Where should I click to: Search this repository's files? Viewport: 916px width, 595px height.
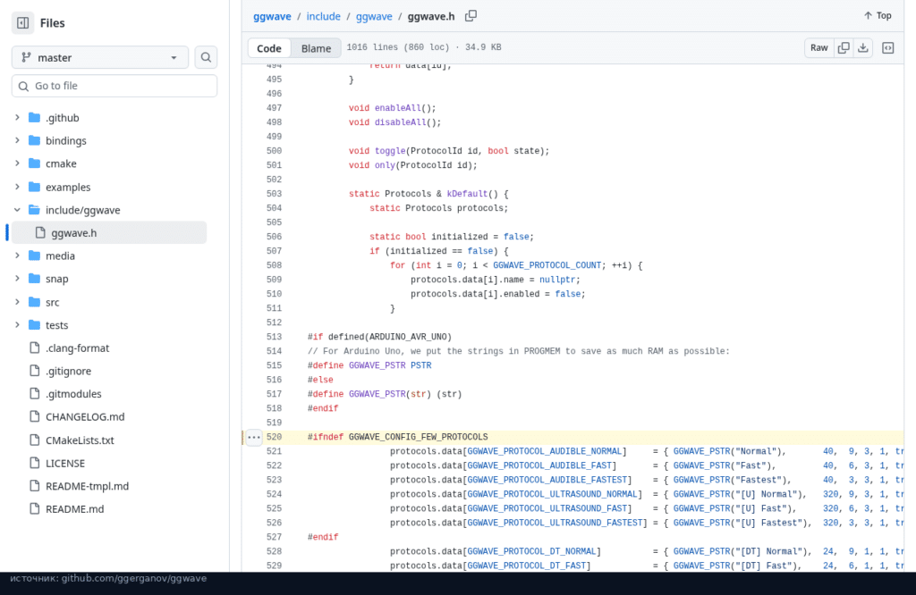click(206, 57)
